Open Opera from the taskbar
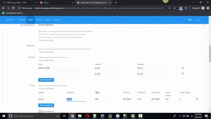Screen dimensions: 211x119 click(x=87, y=116)
